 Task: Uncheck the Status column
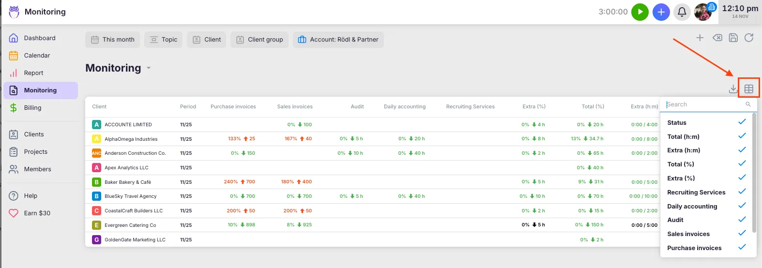(x=742, y=122)
